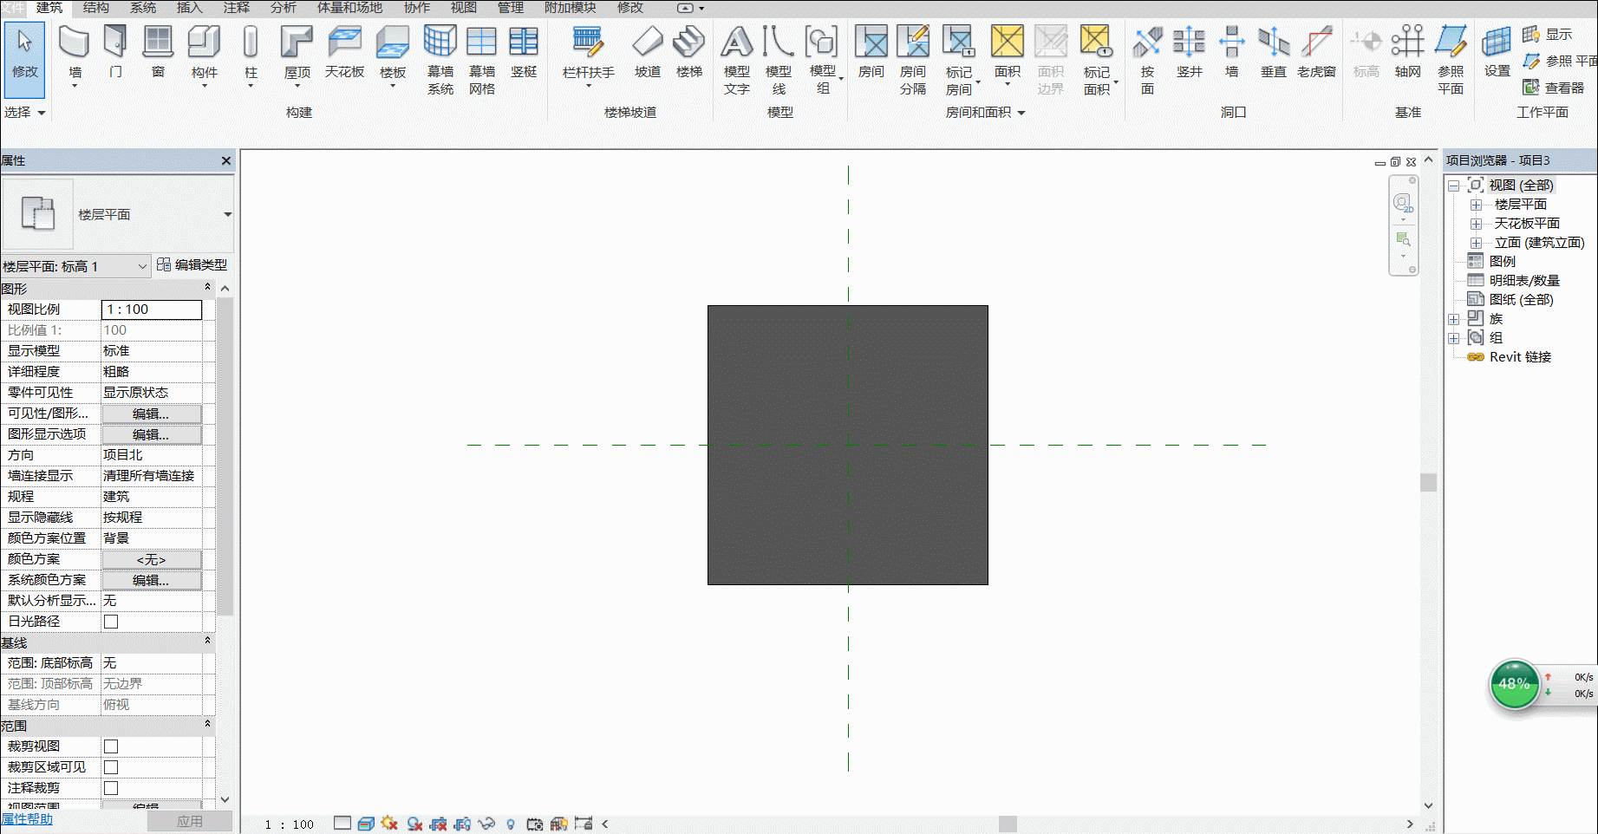Collapse the 视图 (全部) tree node
The width and height of the screenshot is (1598, 834).
pyautogui.click(x=1454, y=186)
